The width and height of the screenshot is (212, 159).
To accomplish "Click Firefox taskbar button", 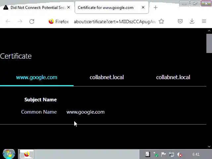I will 26,154.
